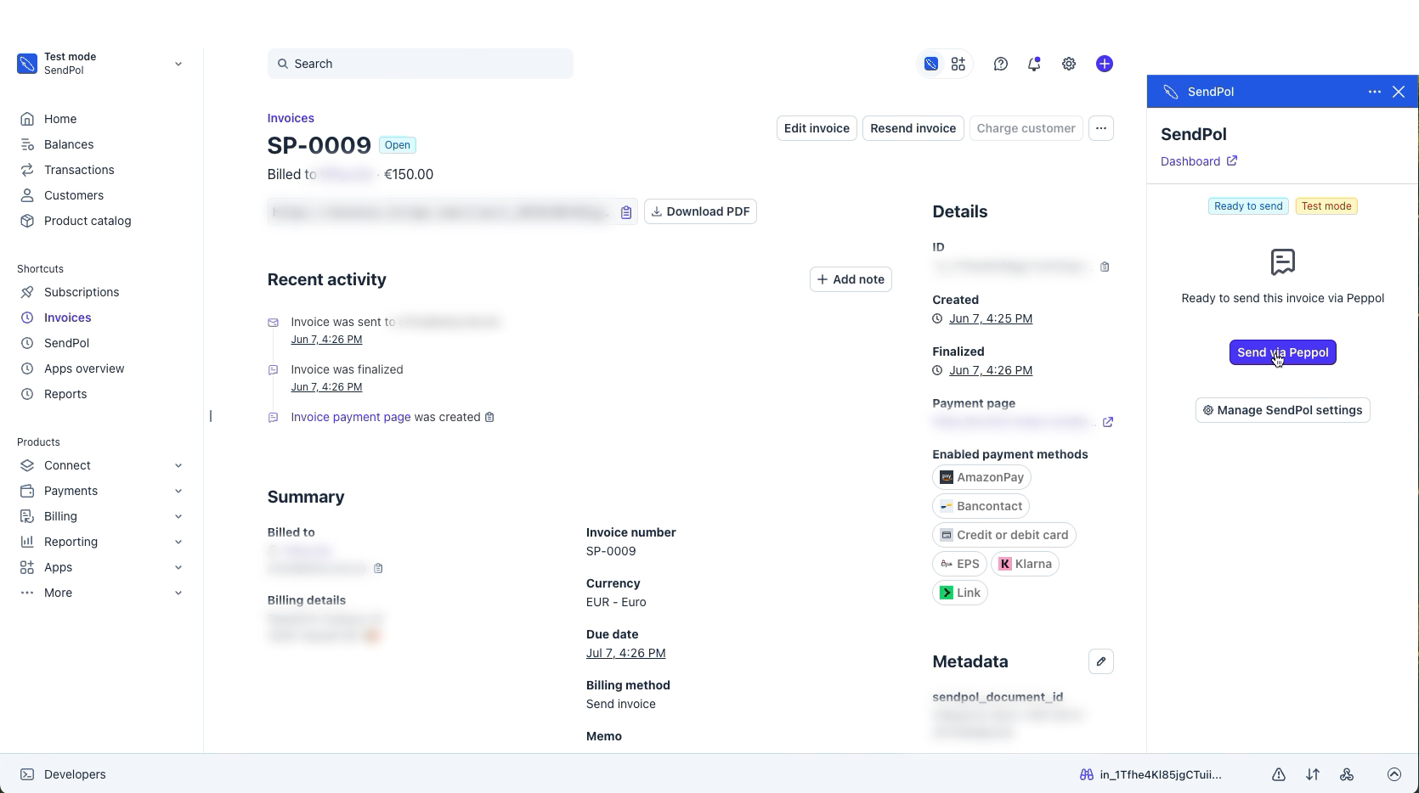Copy the invoice URL with clipboard icon
Image resolution: width=1419 pixels, height=793 pixels.
coord(626,212)
